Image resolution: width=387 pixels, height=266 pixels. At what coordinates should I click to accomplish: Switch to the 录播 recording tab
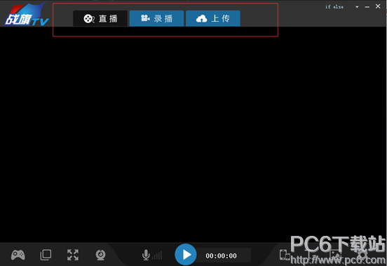click(156, 18)
